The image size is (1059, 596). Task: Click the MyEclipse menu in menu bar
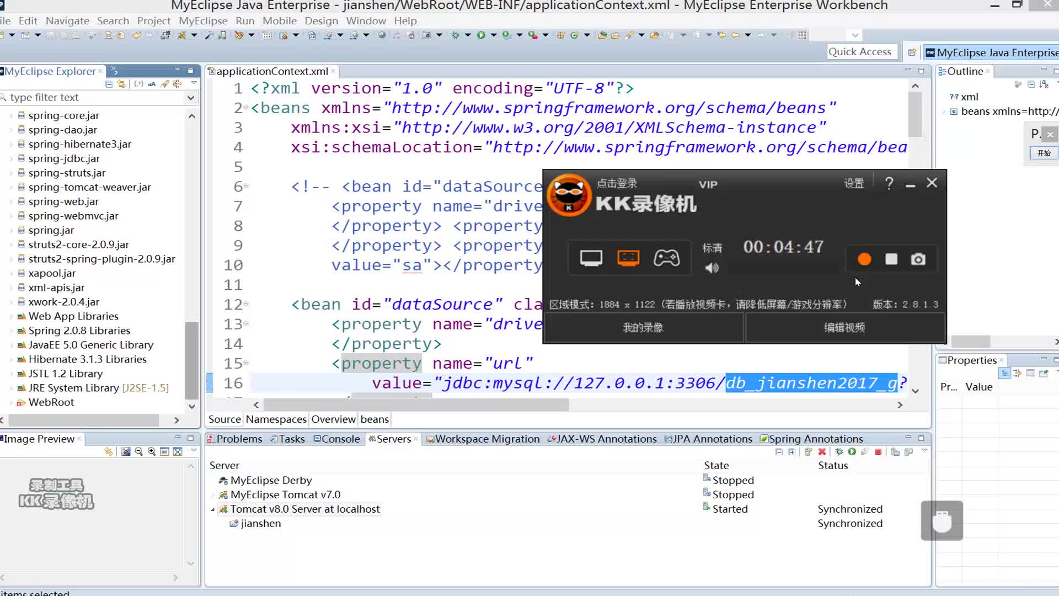click(204, 20)
